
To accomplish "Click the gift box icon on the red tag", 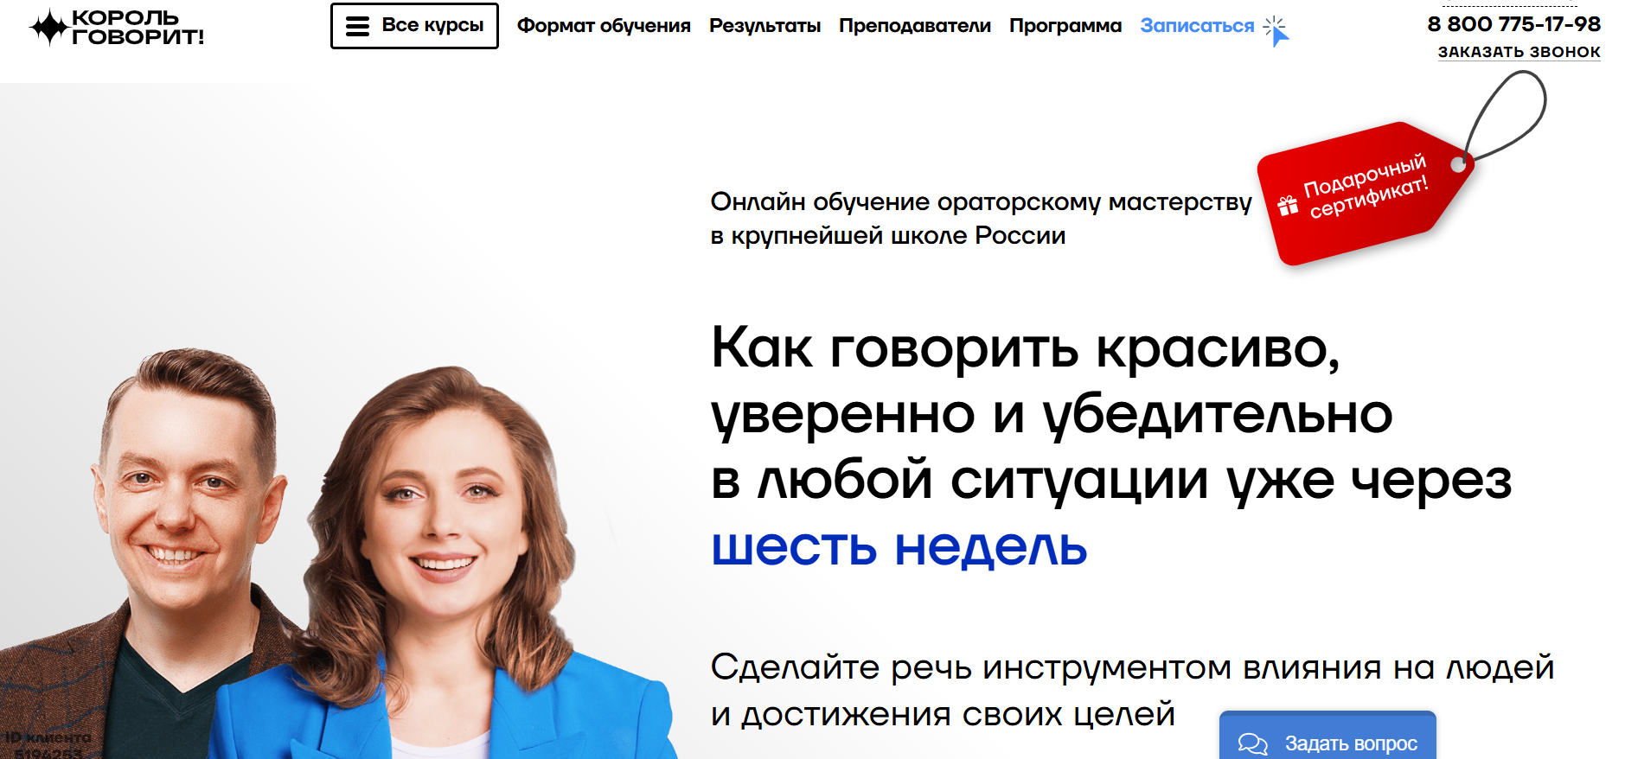I will click(x=1288, y=206).
